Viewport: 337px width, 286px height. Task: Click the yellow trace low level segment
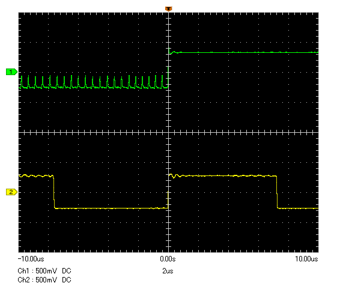tap(111, 208)
